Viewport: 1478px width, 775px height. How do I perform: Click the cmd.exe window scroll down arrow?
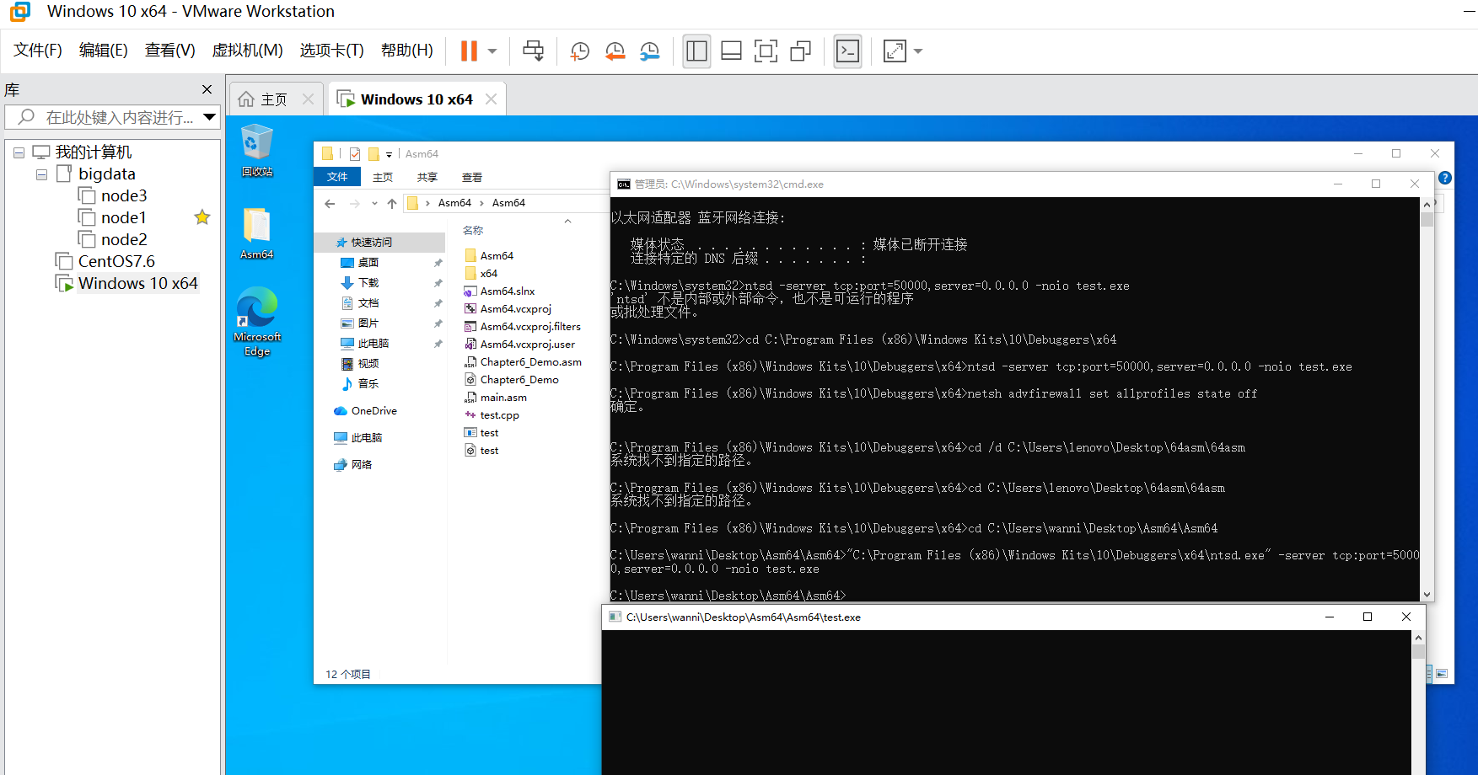tap(1427, 595)
